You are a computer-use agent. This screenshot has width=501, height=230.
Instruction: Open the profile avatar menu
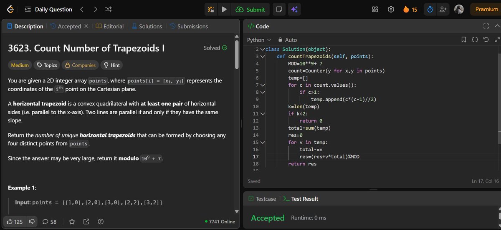[459, 9]
